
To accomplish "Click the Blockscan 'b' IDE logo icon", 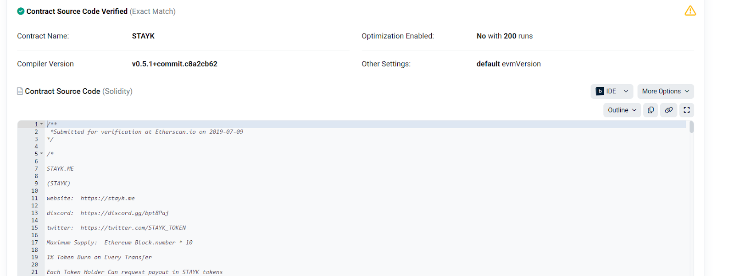I will click(x=600, y=91).
